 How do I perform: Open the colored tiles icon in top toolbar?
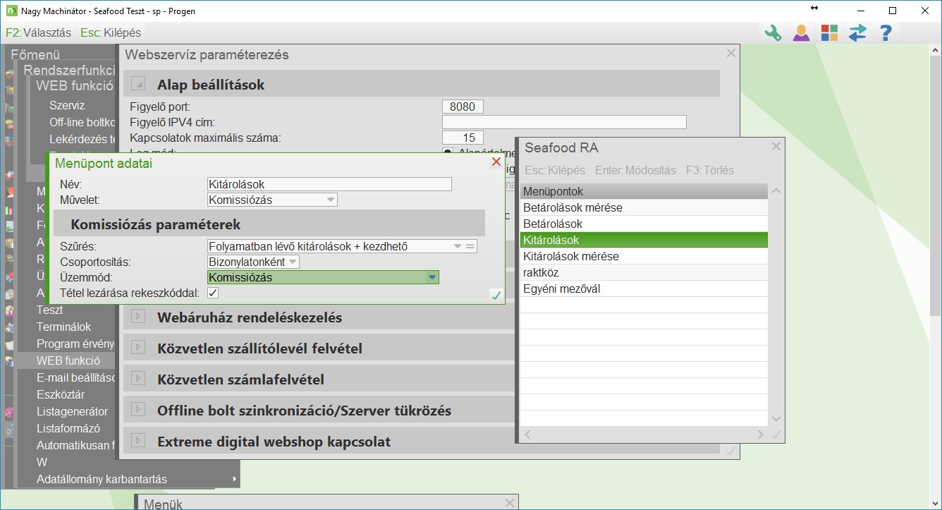pos(829,32)
